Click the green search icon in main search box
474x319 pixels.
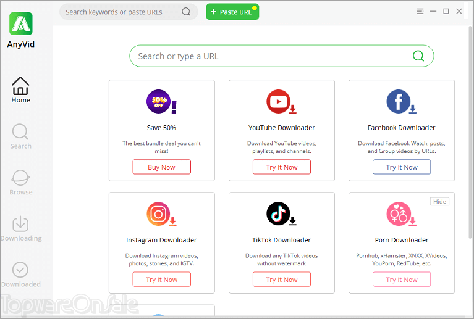(x=418, y=56)
